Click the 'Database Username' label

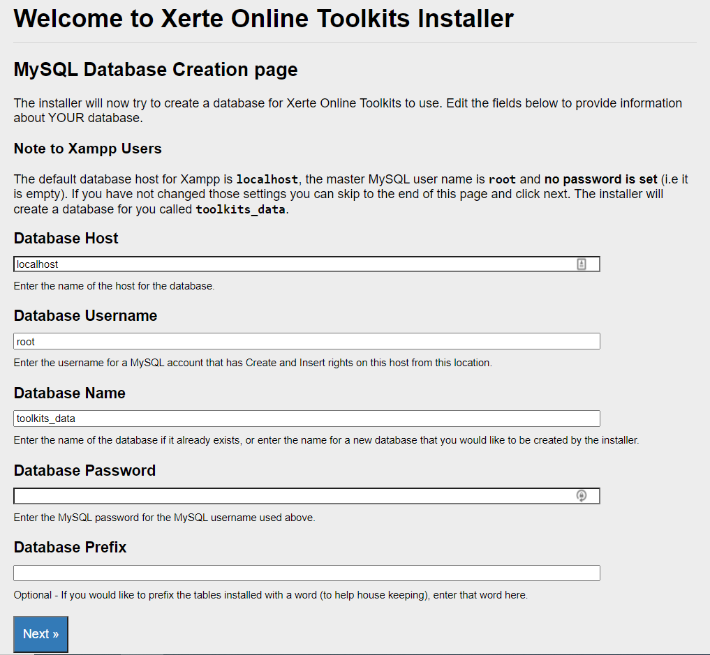click(85, 316)
